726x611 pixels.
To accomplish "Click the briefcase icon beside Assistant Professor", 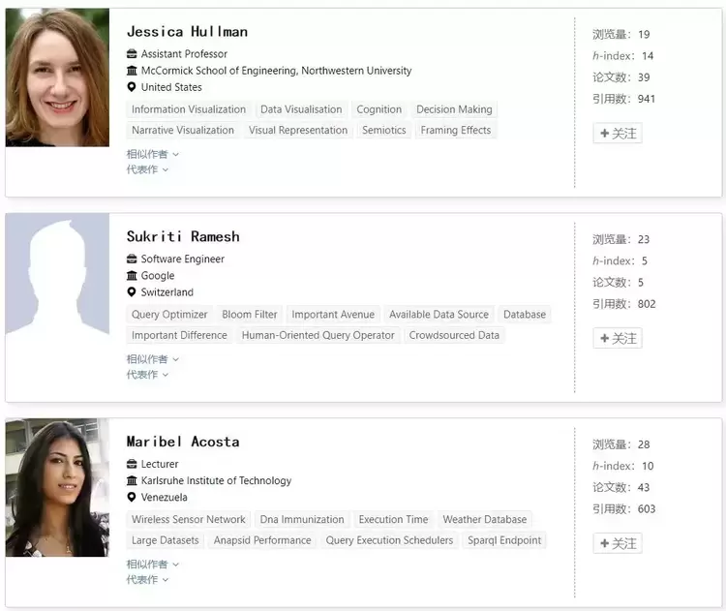I will (132, 54).
